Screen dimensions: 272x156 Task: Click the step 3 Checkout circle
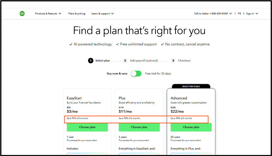(173, 60)
